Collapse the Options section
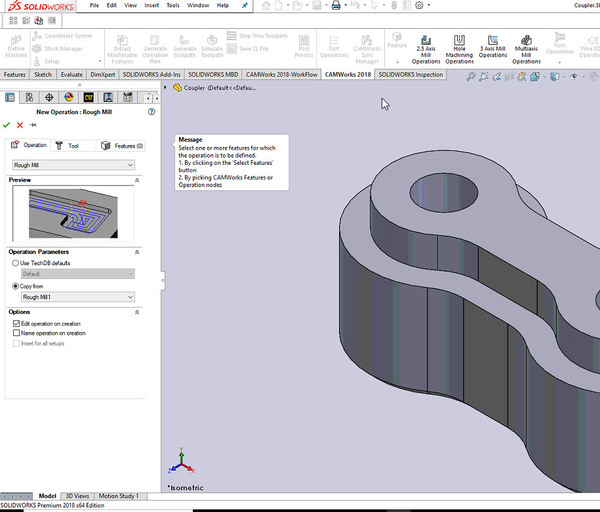This screenshot has height=512, width=600. [x=137, y=312]
